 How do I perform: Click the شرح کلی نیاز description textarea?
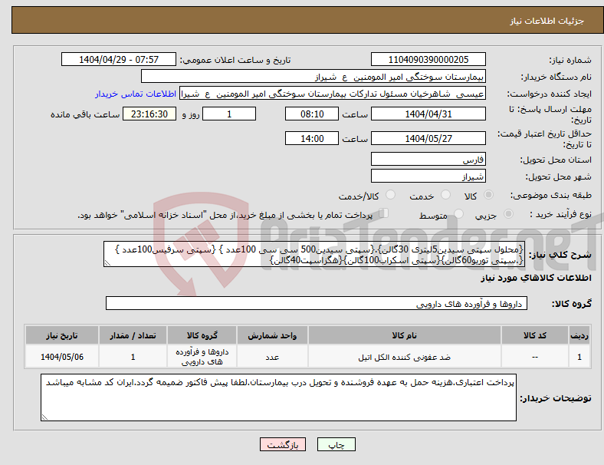pyautogui.click(x=314, y=254)
